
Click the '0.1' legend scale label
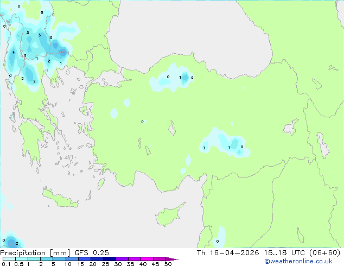(6, 264)
